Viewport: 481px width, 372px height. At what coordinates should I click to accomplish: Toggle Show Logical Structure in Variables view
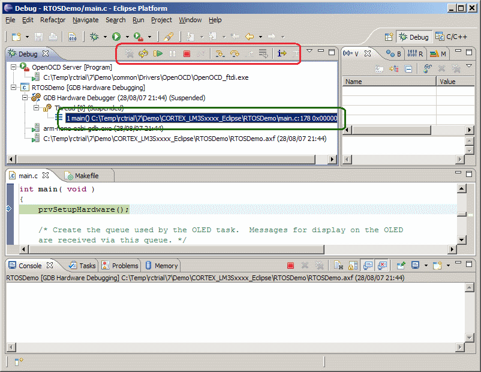(394, 69)
